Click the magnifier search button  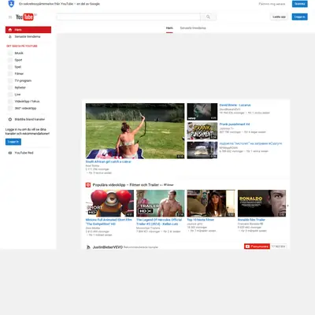(x=208, y=17)
